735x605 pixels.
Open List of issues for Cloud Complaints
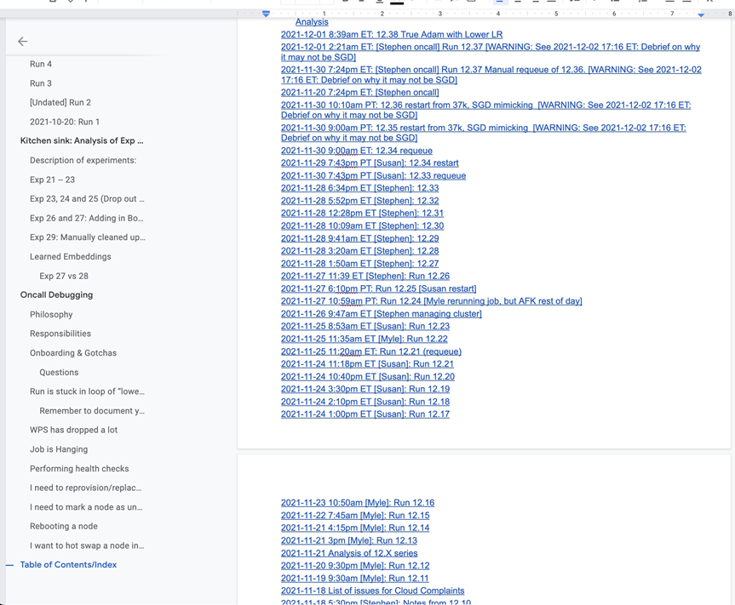[372, 591]
